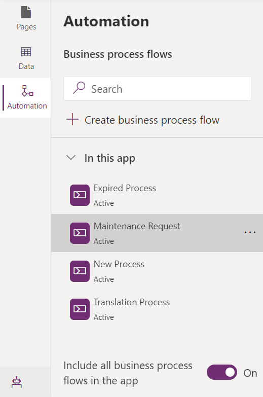Toggle Include all business process flows switch
Image resolution: width=263 pixels, height=397 pixels.
(222, 372)
